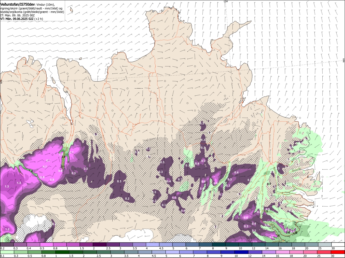The image size is (345, 258).
Task: Pick lower legend swatch between 14 and 16
Action: (269, 252)
